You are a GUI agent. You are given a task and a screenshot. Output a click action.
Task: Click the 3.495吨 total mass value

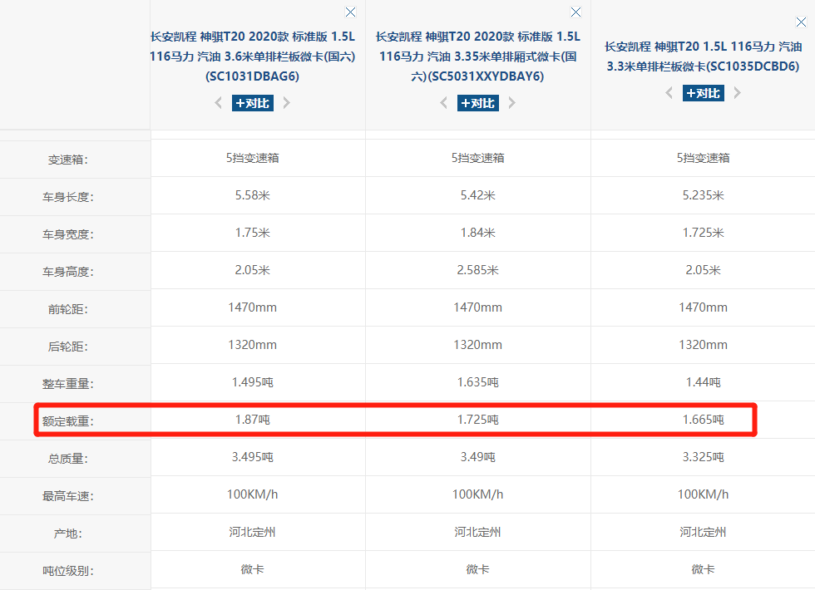click(253, 457)
